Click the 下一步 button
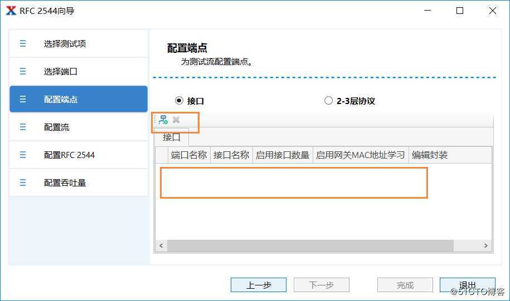The image size is (510, 301). [322, 285]
